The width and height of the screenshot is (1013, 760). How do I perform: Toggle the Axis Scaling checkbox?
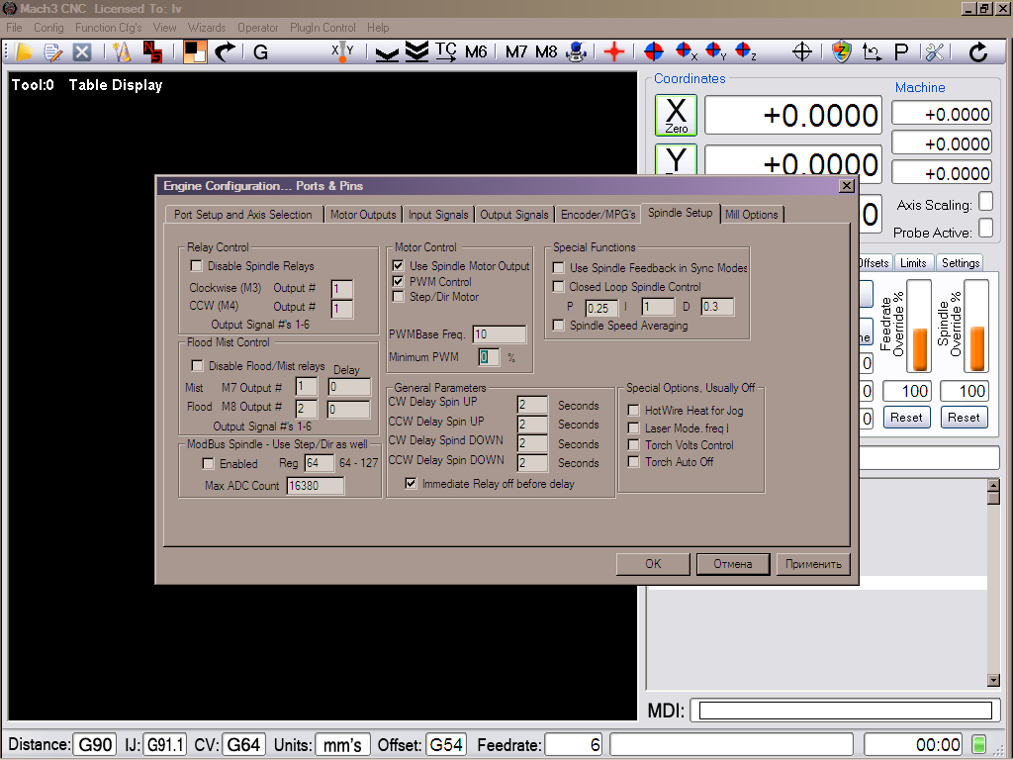pos(986,202)
